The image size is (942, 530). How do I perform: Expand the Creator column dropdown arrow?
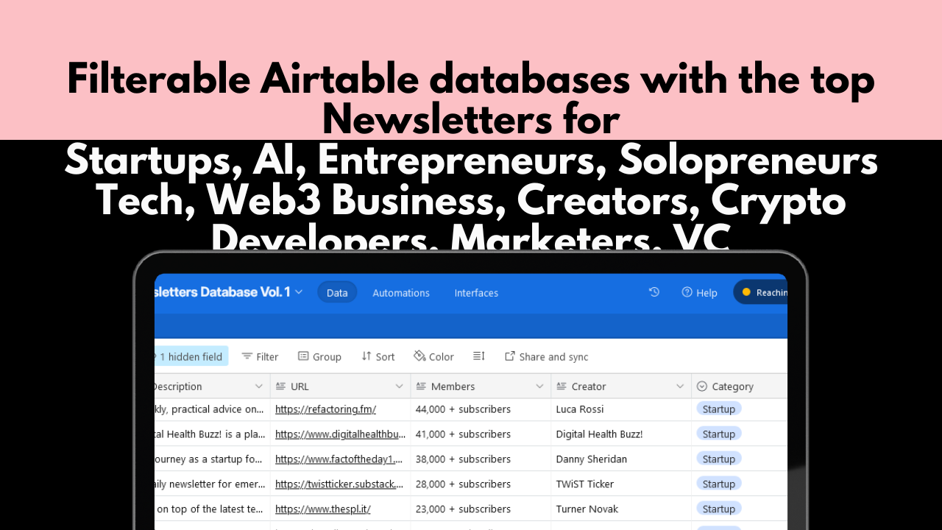[x=680, y=386]
